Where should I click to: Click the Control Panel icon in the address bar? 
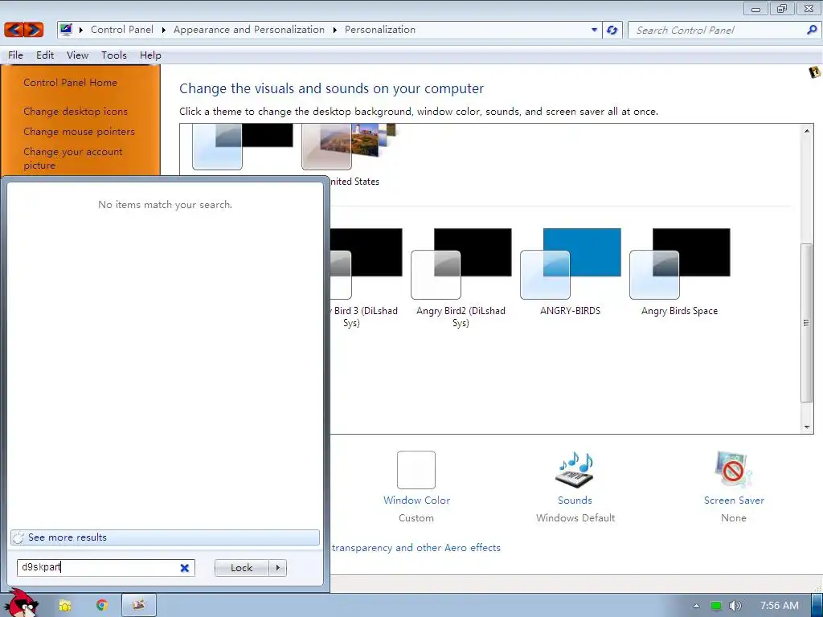[66, 30]
